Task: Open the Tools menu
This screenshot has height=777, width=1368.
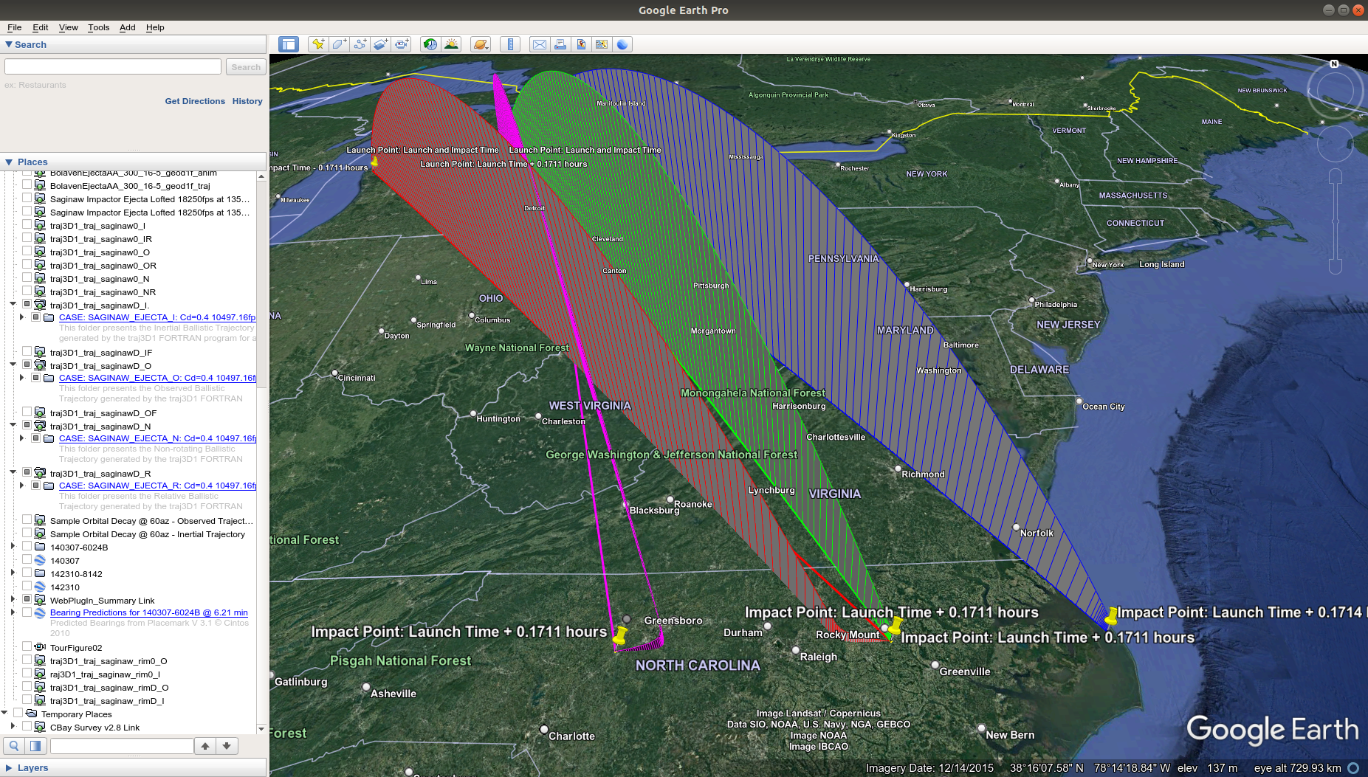Action: pos(98,27)
